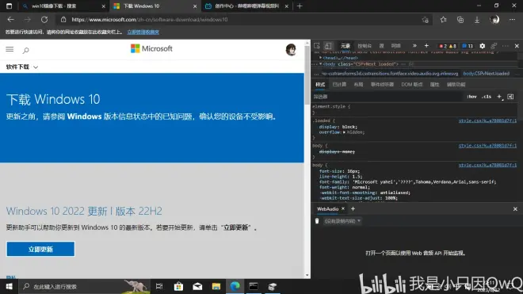This screenshot has height=294, width=523.
Task: Open the Styles sub-tab
Action: 320,85
